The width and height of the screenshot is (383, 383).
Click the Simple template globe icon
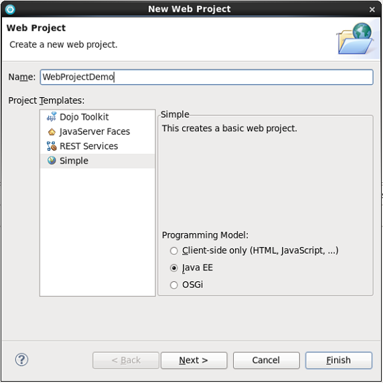click(52, 161)
